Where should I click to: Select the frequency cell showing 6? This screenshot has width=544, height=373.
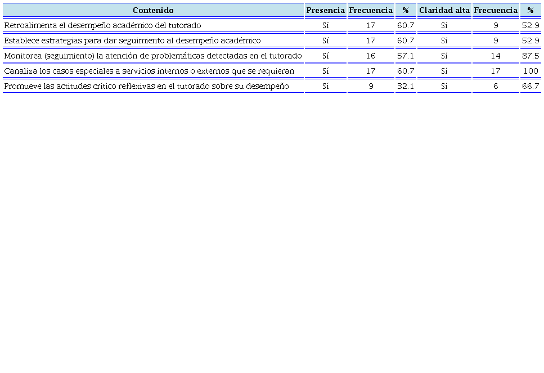[495, 86]
